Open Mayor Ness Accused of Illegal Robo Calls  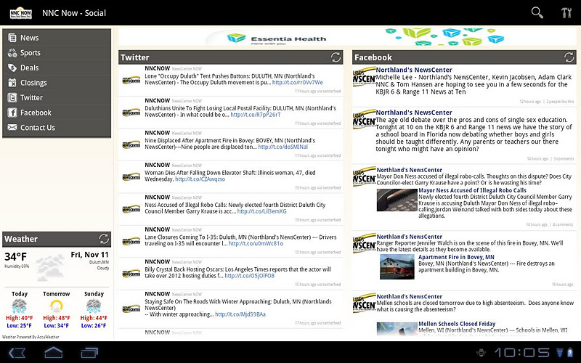coord(473,190)
